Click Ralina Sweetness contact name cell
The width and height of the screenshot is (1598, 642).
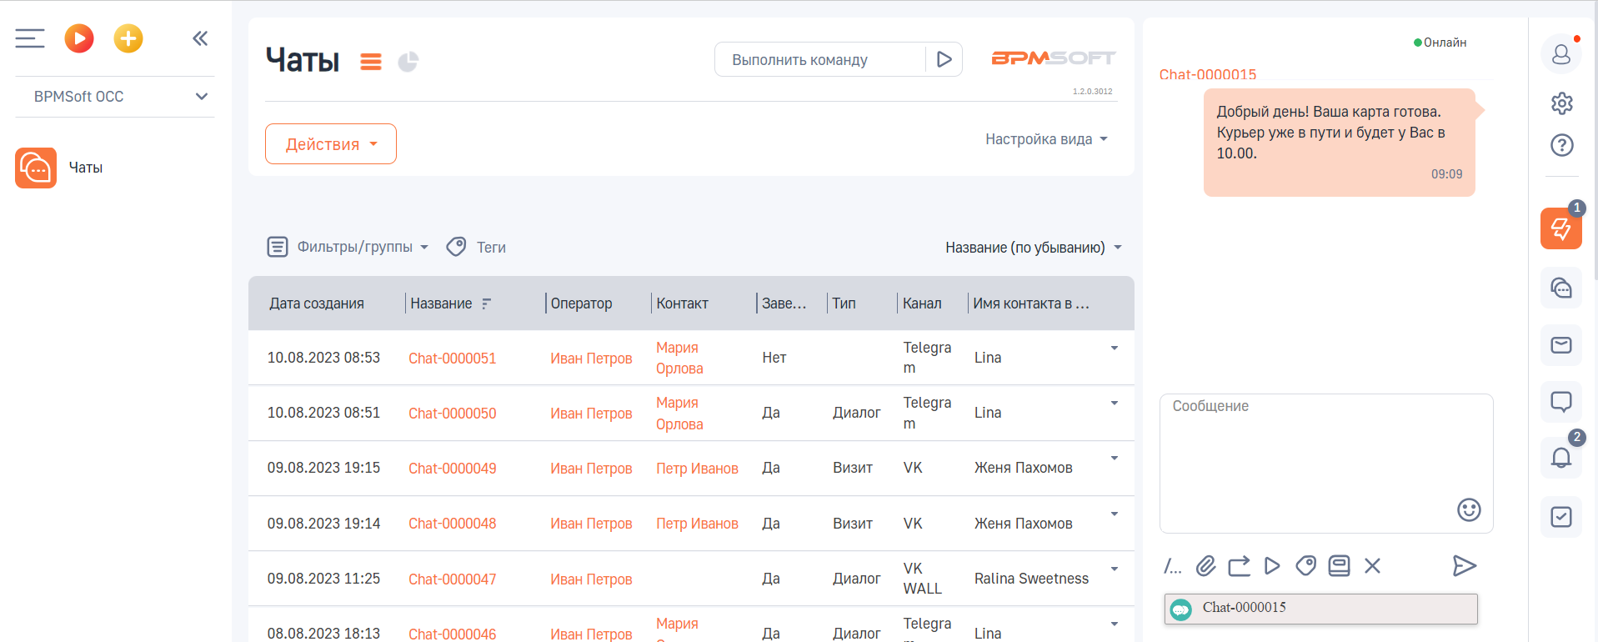(x=1031, y=579)
